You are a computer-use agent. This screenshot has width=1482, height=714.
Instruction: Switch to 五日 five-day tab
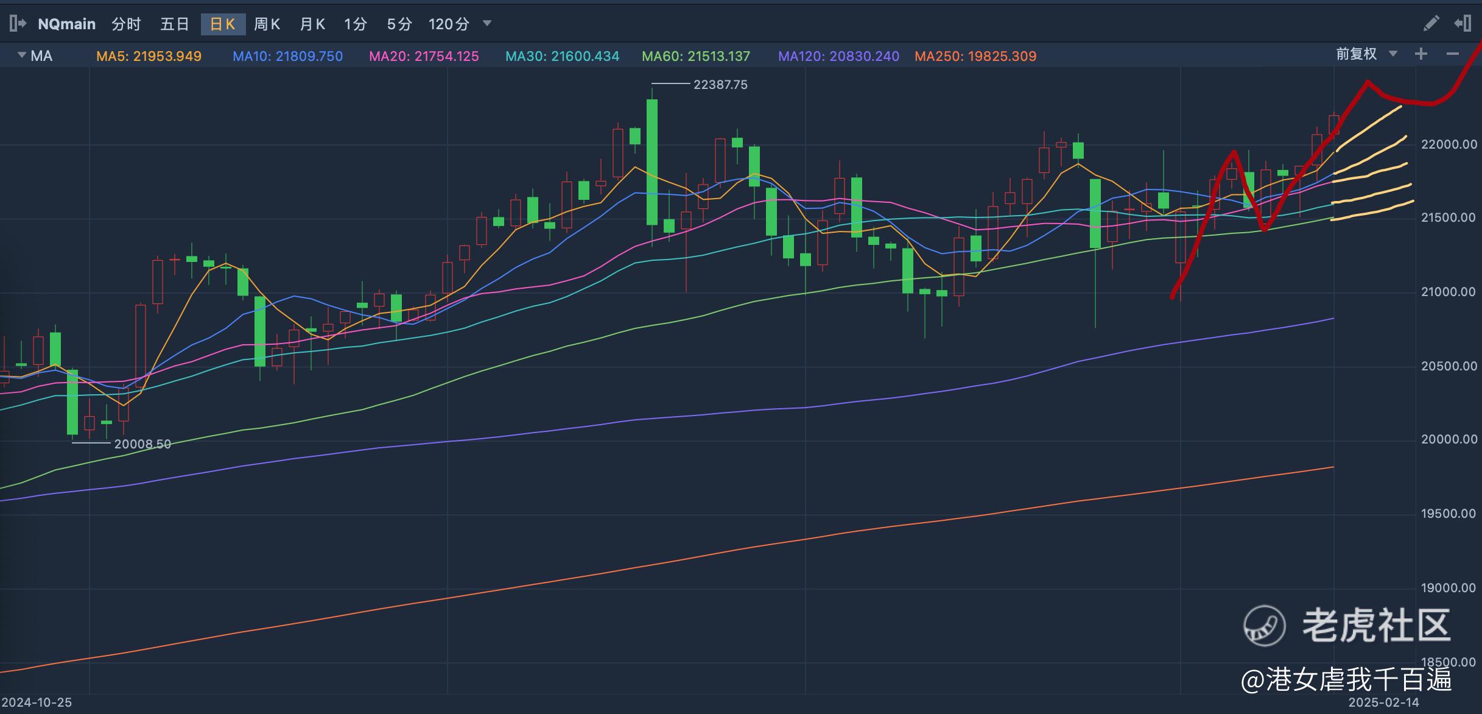click(175, 24)
